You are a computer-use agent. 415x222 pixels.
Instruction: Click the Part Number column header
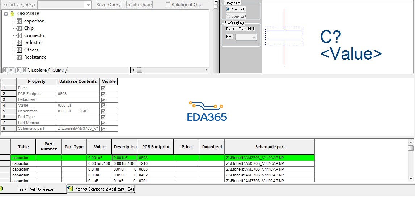coord(48,147)
